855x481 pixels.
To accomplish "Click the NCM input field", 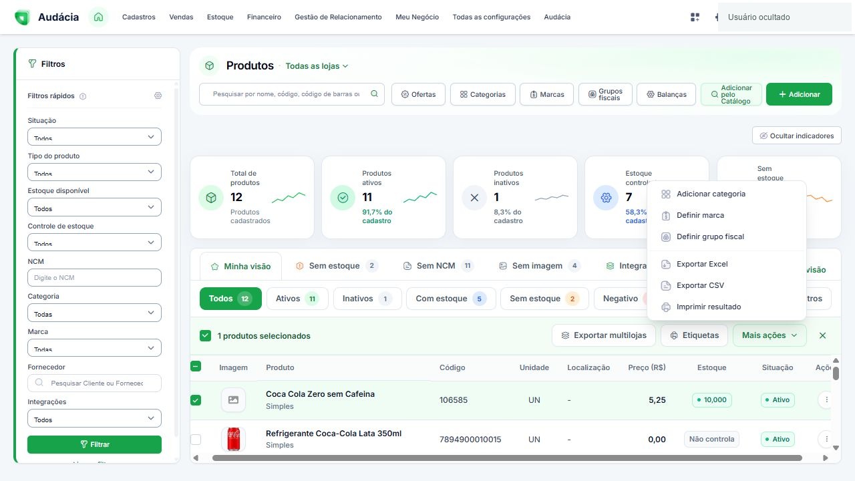I will click(x=94, y=277).
